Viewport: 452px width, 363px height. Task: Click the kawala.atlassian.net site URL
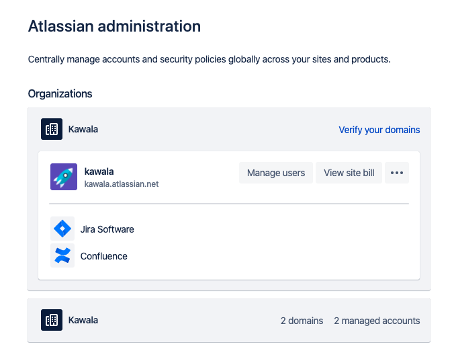tap(122, 184)
